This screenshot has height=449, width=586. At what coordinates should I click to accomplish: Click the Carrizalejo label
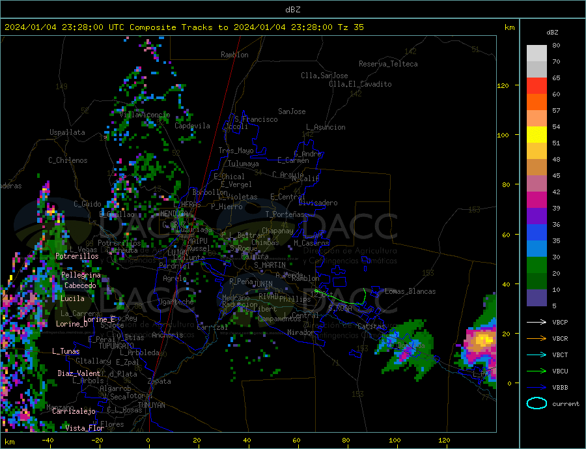point(74,411)
